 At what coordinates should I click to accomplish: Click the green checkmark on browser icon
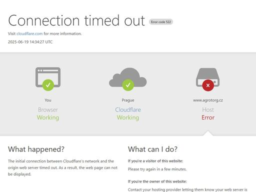click(x=48, y=85)
